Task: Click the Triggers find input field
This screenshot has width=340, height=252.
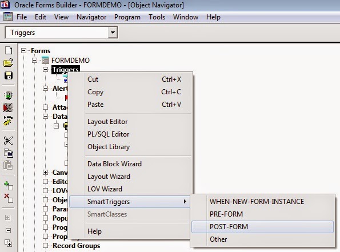Action: tap(57, 33)
